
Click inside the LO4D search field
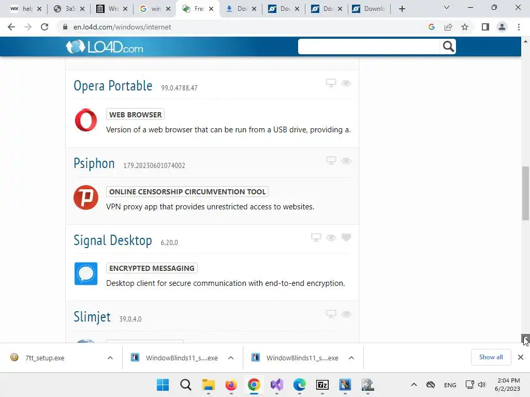pyautogui.click(x=369, y=47)
